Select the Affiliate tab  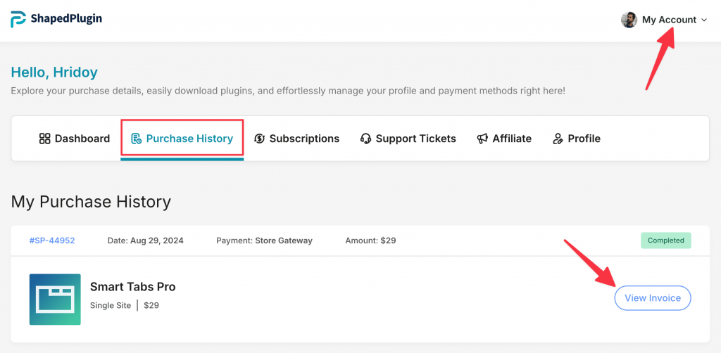[x=504, y=139]
